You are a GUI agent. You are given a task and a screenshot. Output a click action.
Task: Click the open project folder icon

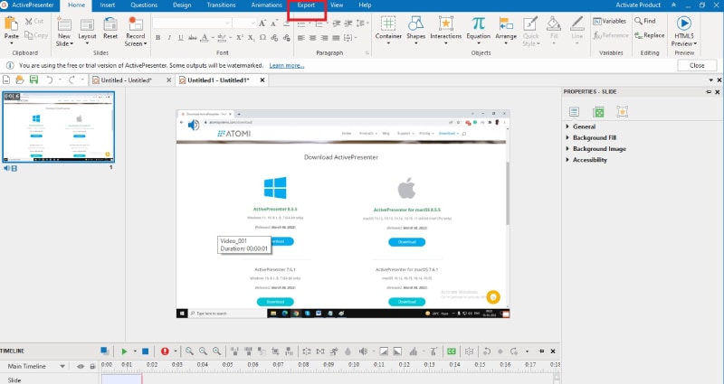coord(20,80)
